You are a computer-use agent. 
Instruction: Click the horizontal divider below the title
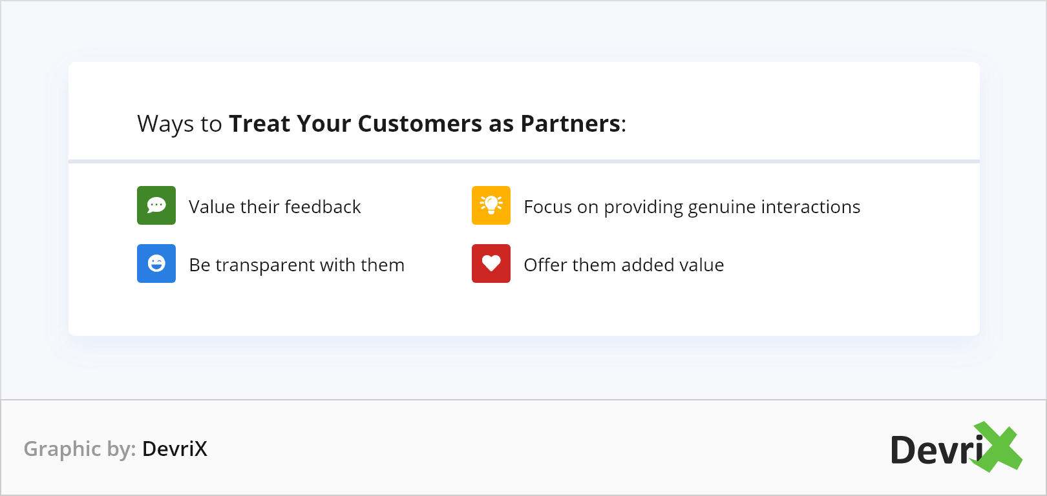pos(523,161)
